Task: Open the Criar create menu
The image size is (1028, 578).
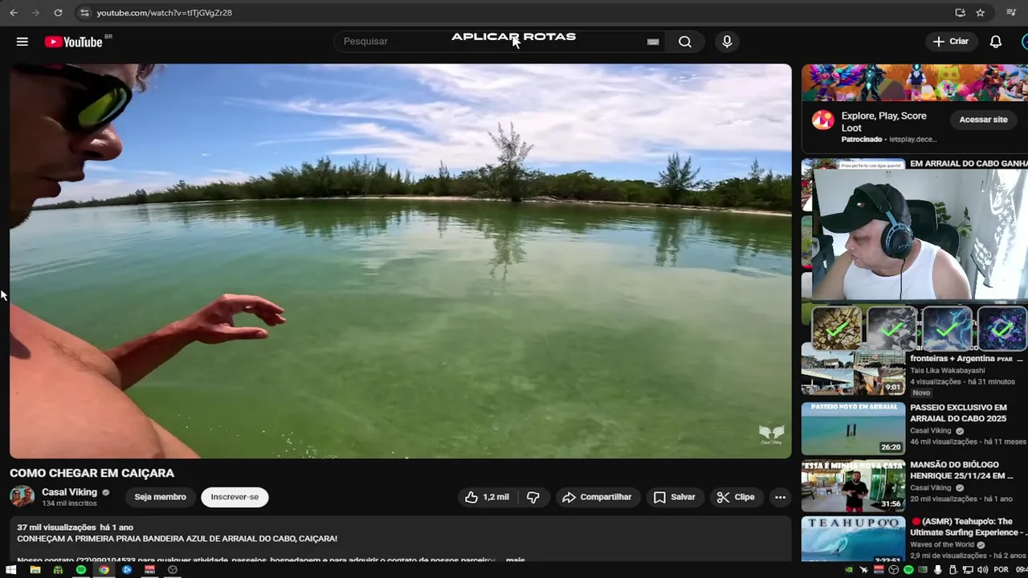Action: click(951, 42)
